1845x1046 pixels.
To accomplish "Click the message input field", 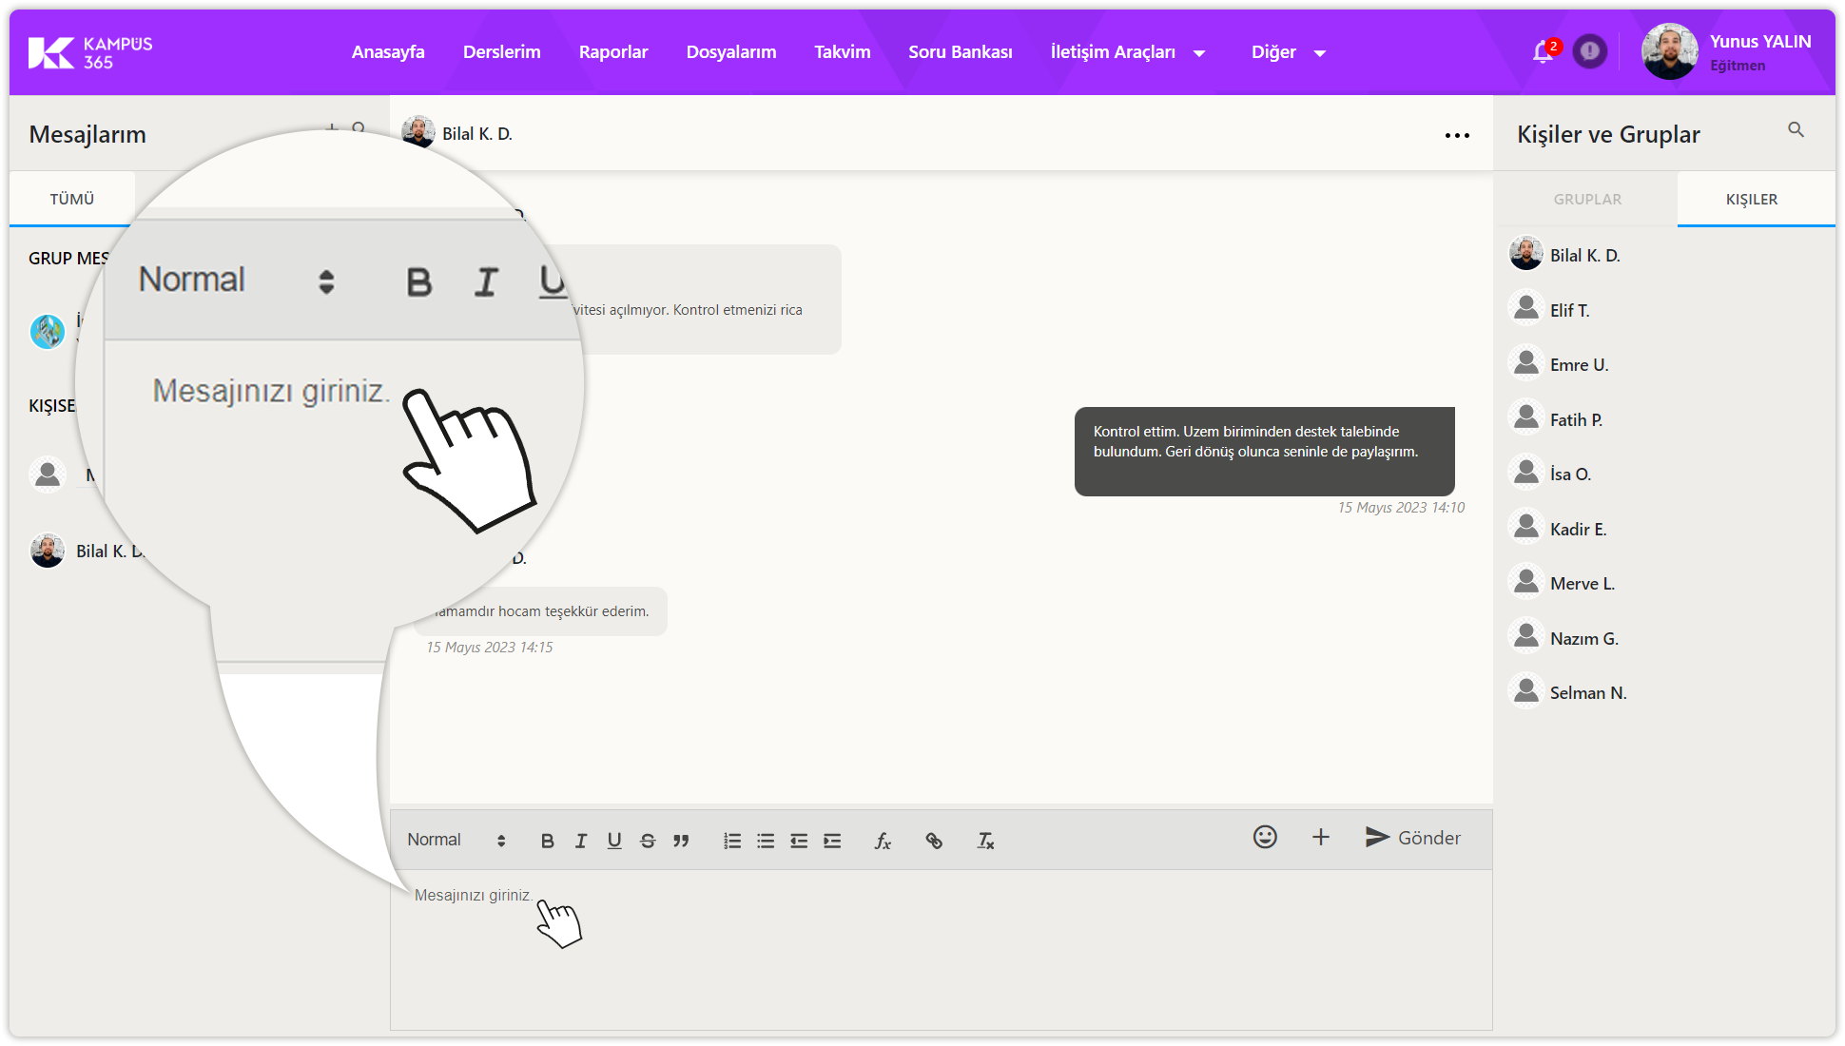I will 942,896.
